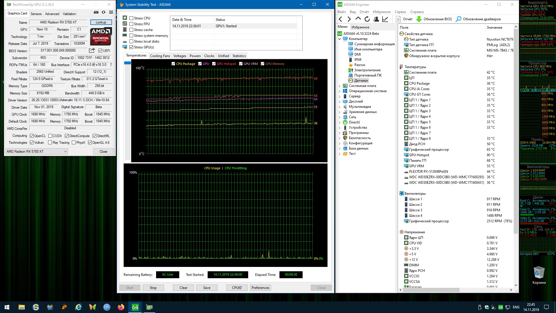Open GPU-Z hamburger menu icon
This screenshot has height=313, width=556.
pos(111,12)
